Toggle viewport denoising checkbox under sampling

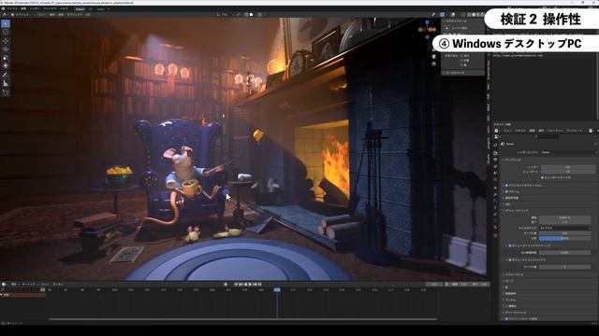point(542,177)
